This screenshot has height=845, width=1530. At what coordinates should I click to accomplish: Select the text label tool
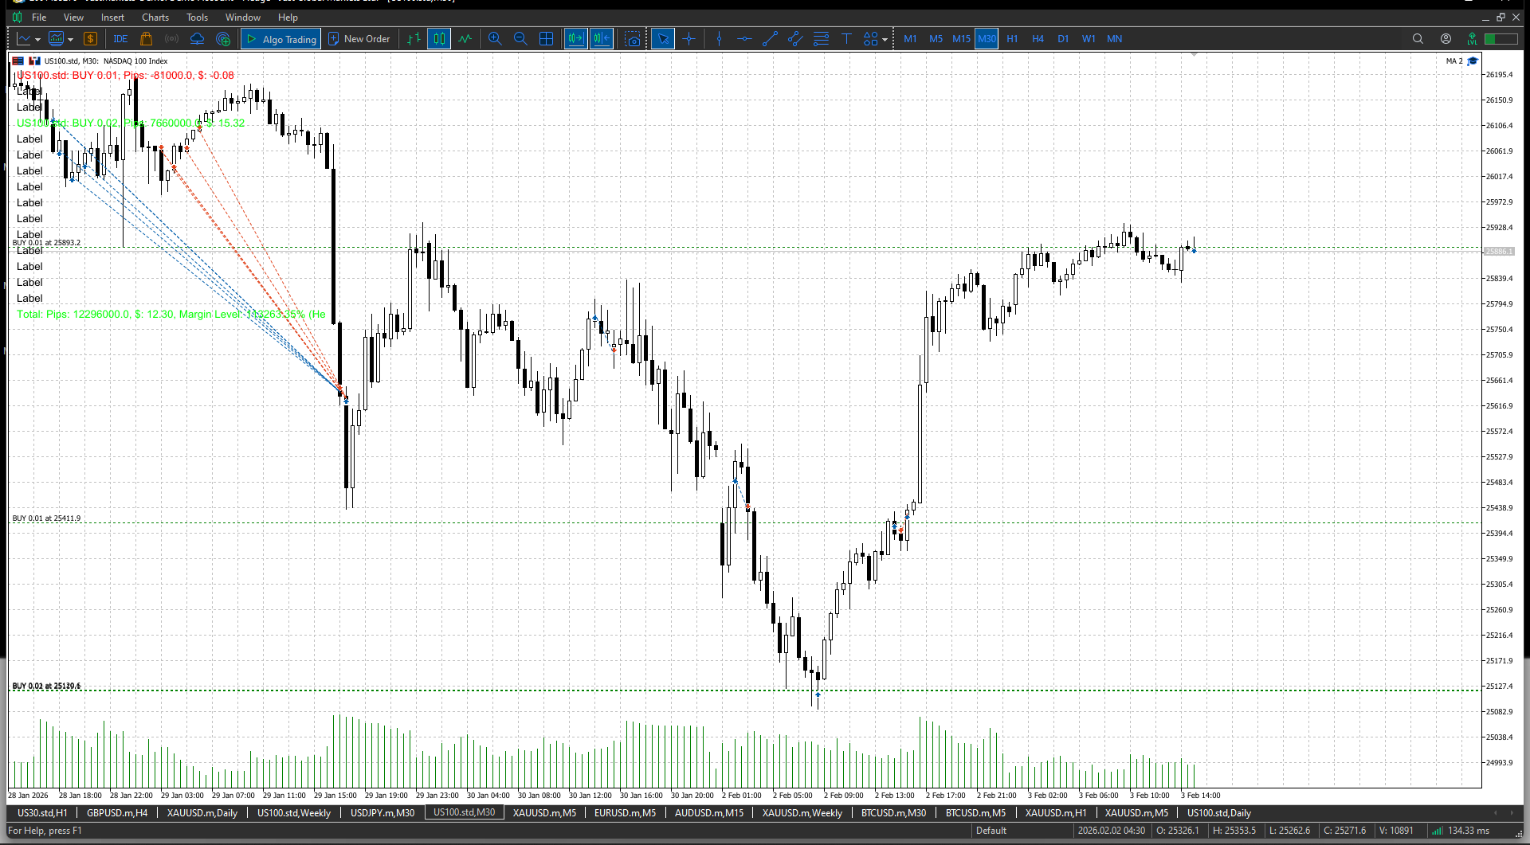click(x=846, y=39)
